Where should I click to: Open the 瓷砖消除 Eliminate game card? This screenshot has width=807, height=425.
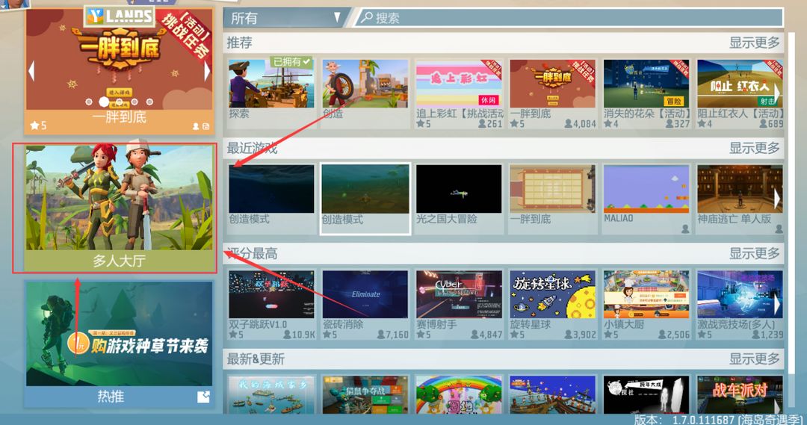365,304
